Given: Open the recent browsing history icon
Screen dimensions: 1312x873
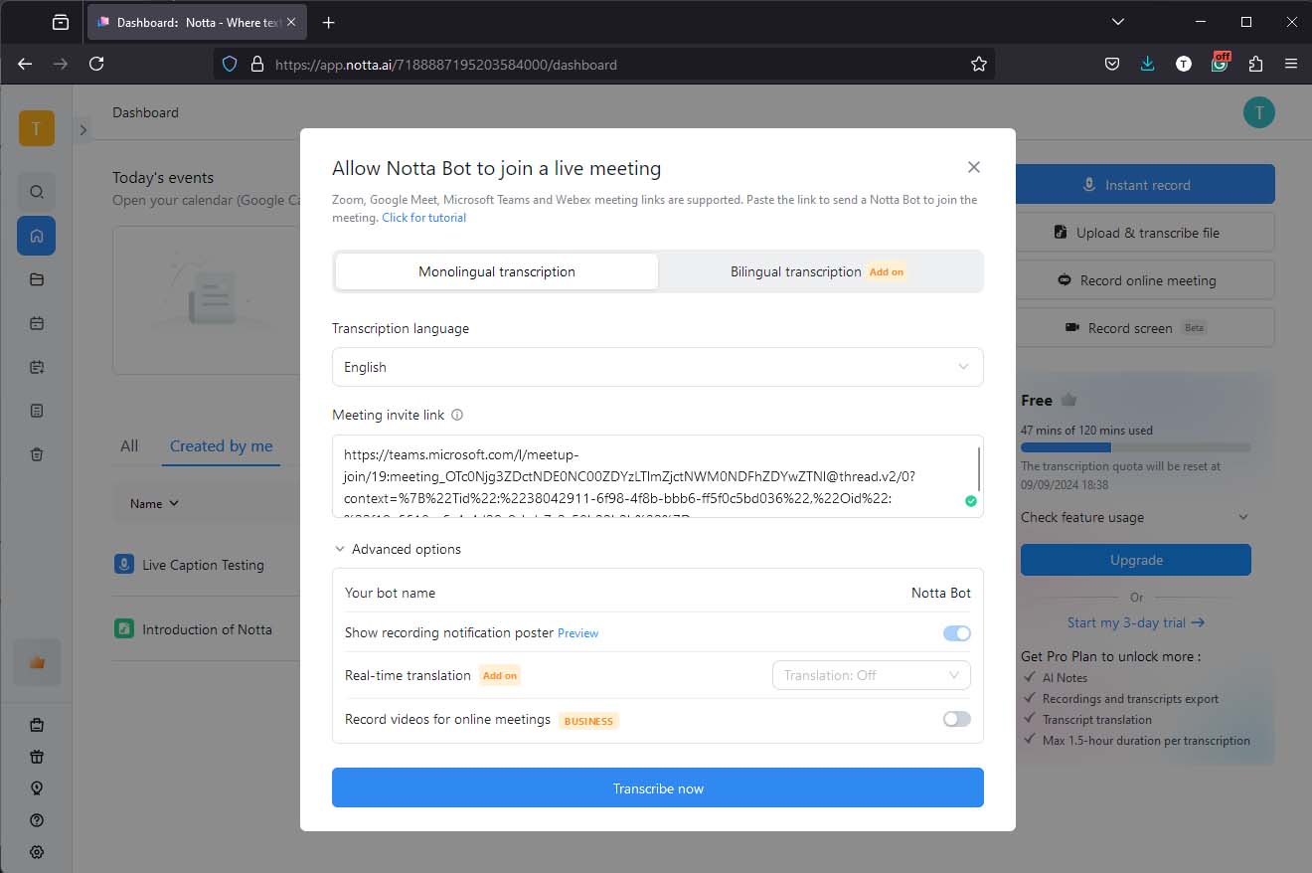Looking at the screenshot, I should point(61,22).
